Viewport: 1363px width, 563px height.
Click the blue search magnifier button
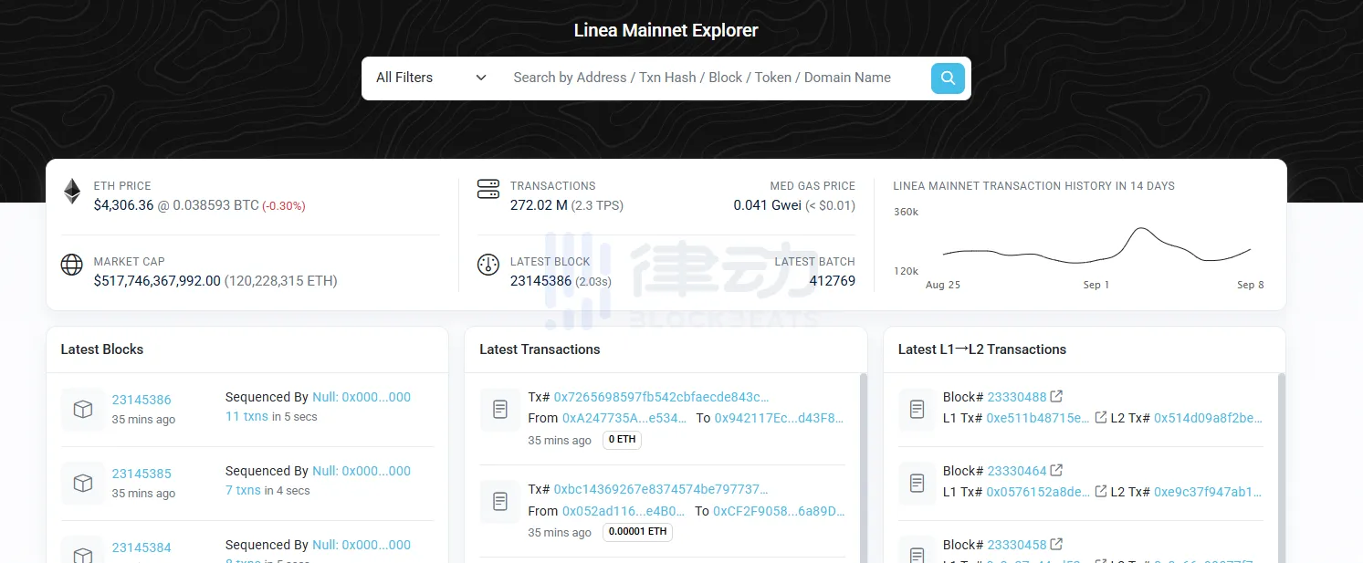[948, 78]
